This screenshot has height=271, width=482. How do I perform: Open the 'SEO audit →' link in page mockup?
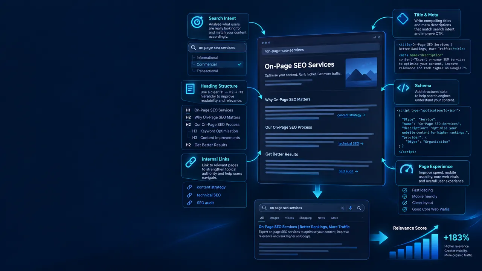[x=348, y=171]
